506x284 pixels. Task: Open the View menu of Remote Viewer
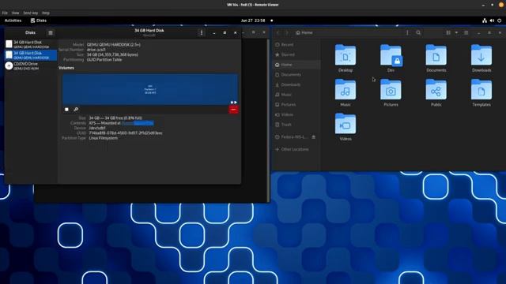click(15, 13)
